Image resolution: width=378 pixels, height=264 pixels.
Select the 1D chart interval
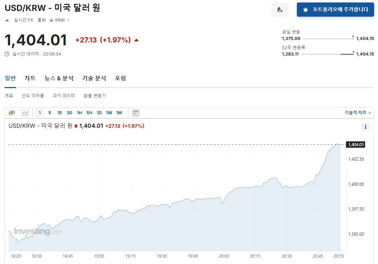click(99, 113)
